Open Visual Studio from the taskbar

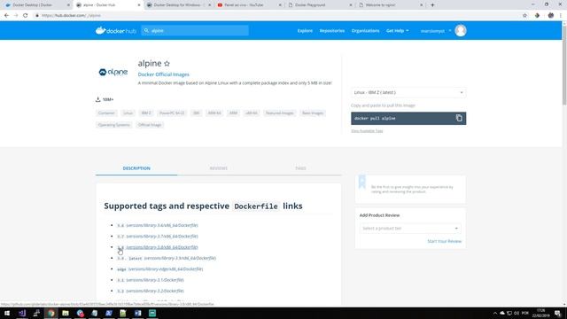point(21,313)
